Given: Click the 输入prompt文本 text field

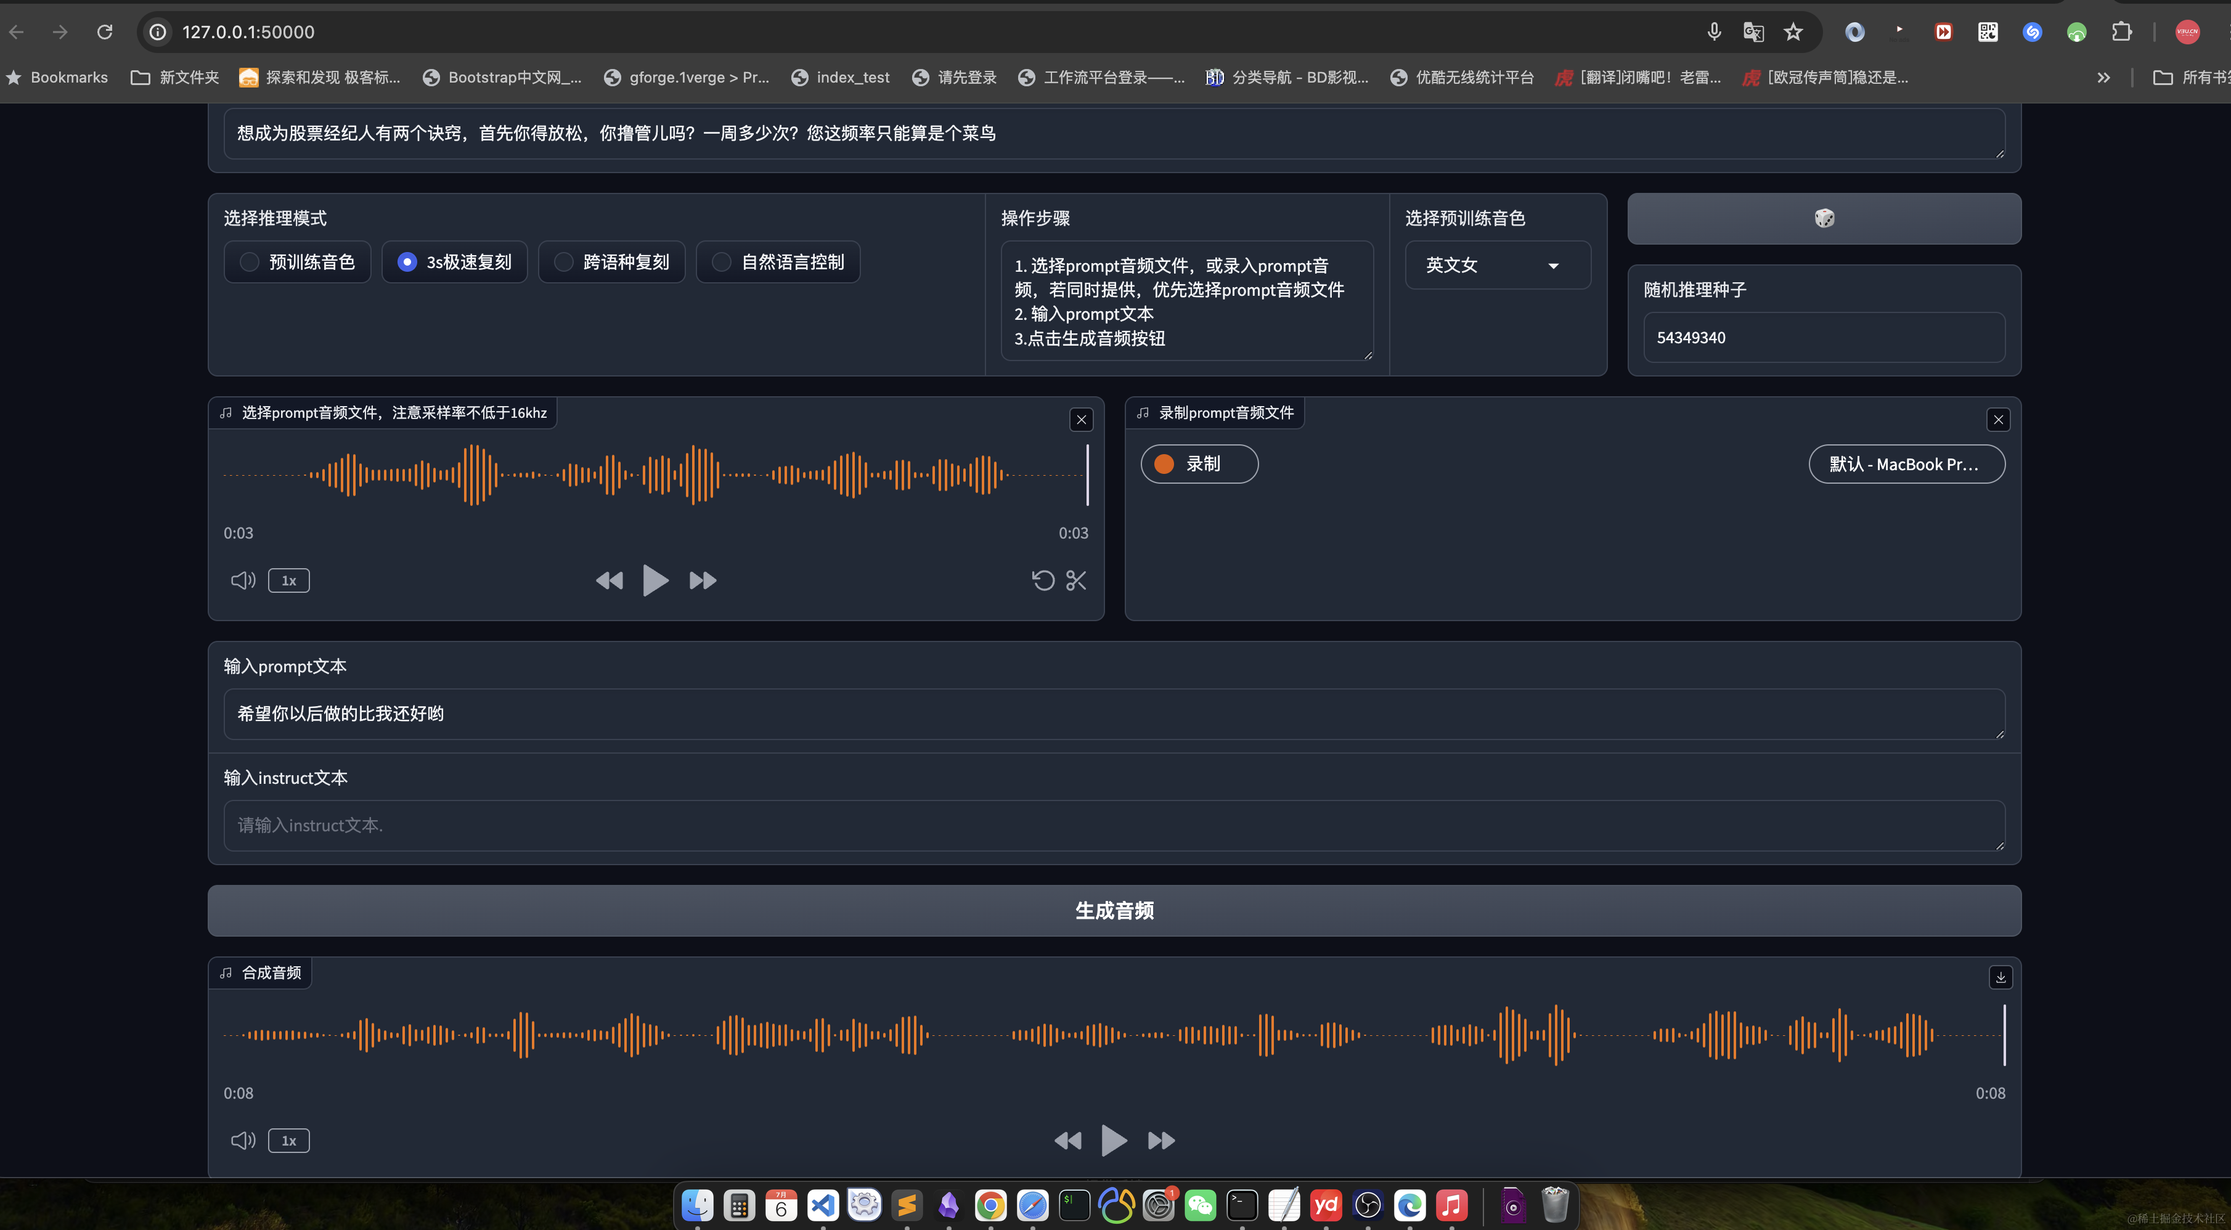Looking at the screenshot, I should (x=1115, y=714).
